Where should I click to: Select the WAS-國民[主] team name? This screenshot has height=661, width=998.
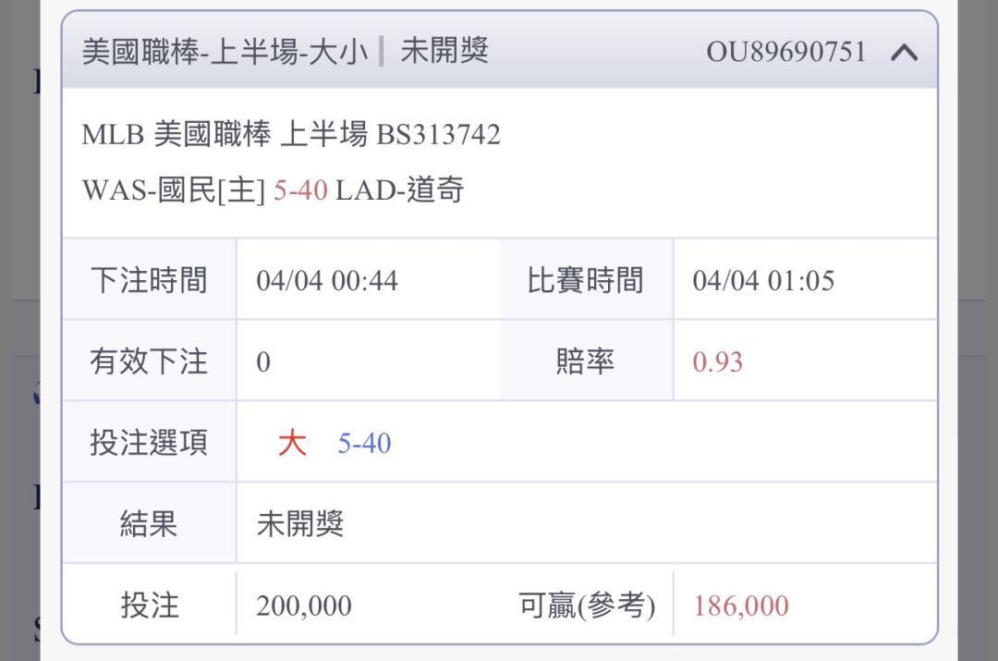[x=173, y=191]
